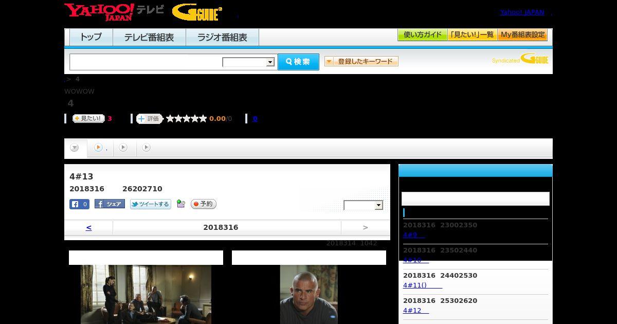Image resolution: width=617 pixels, height=324 pixels.
Task: Open the blue 0 count link
Action: coord(255,119)
